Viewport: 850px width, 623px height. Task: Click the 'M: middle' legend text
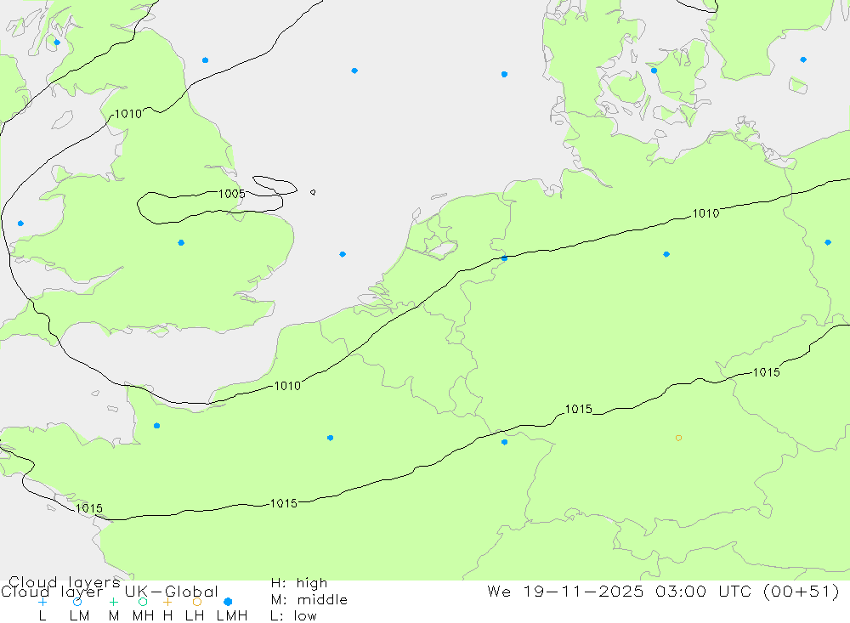309,600
